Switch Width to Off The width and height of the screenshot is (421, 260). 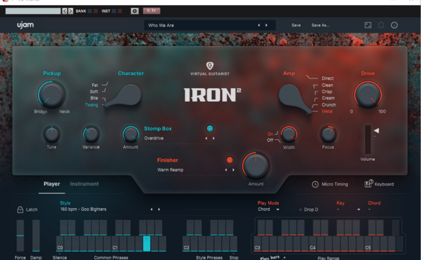(270, 141)
